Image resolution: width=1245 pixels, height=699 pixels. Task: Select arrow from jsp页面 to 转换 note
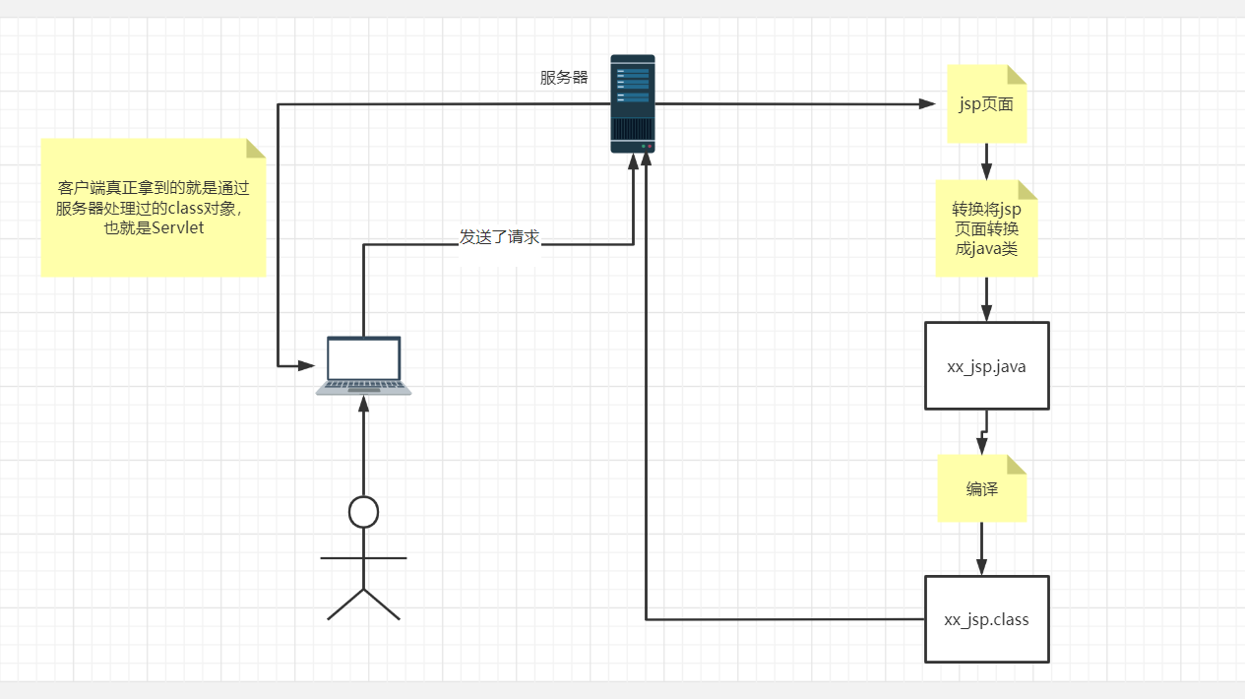point(986,162)
